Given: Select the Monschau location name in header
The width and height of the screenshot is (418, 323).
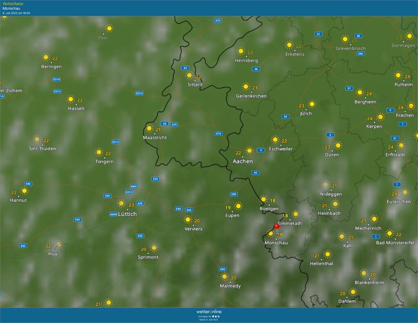Looking at the screenshot, I should [11, 9].
